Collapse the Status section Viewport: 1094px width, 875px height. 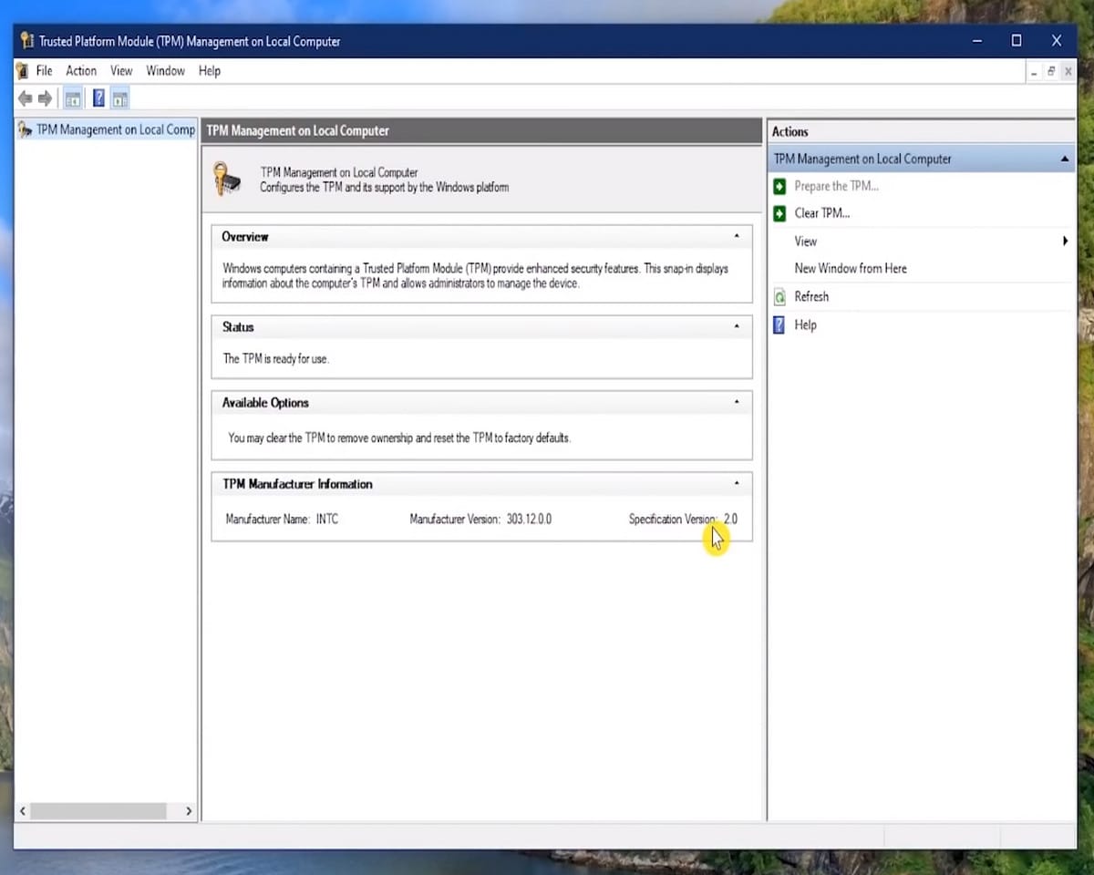point(737,326)
